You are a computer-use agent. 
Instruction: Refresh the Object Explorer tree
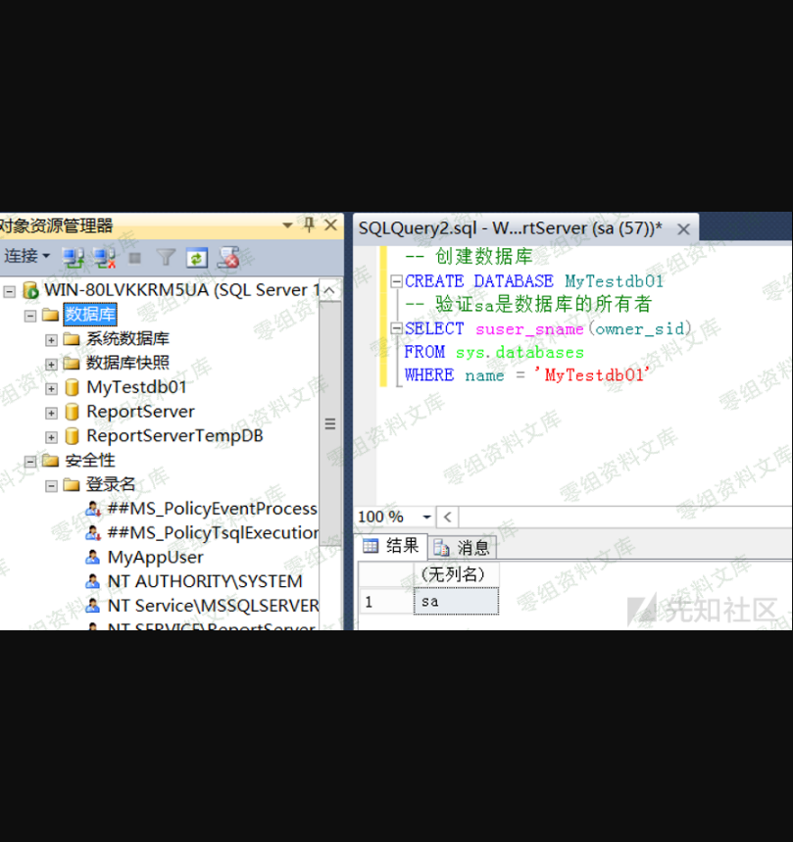[197, 258]
